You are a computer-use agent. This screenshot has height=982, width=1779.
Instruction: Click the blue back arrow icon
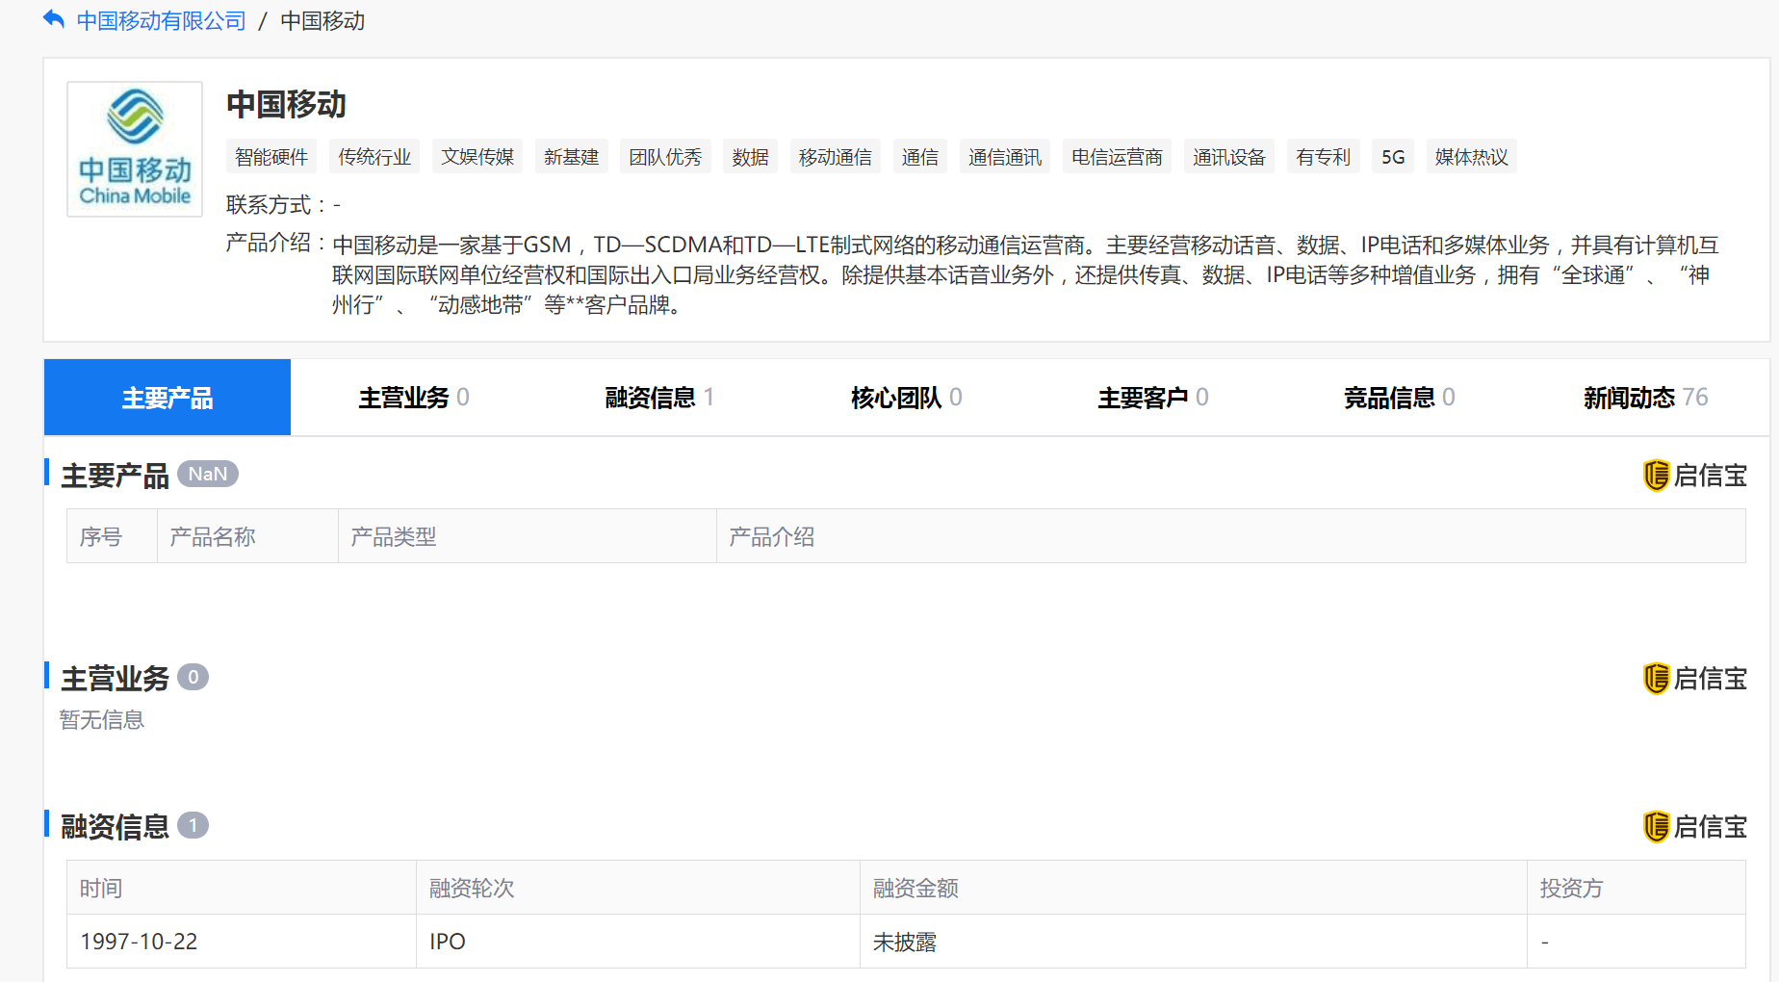54,20
